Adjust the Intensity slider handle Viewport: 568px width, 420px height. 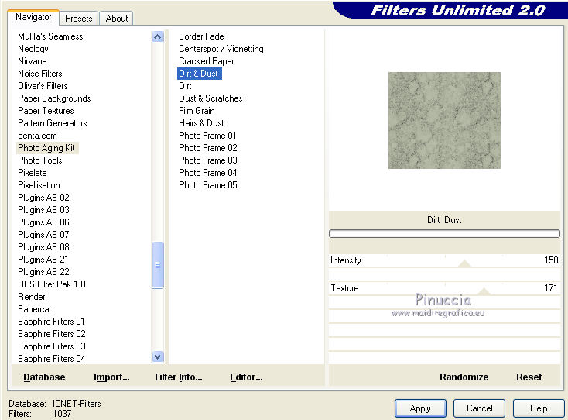tap(465, 263)
